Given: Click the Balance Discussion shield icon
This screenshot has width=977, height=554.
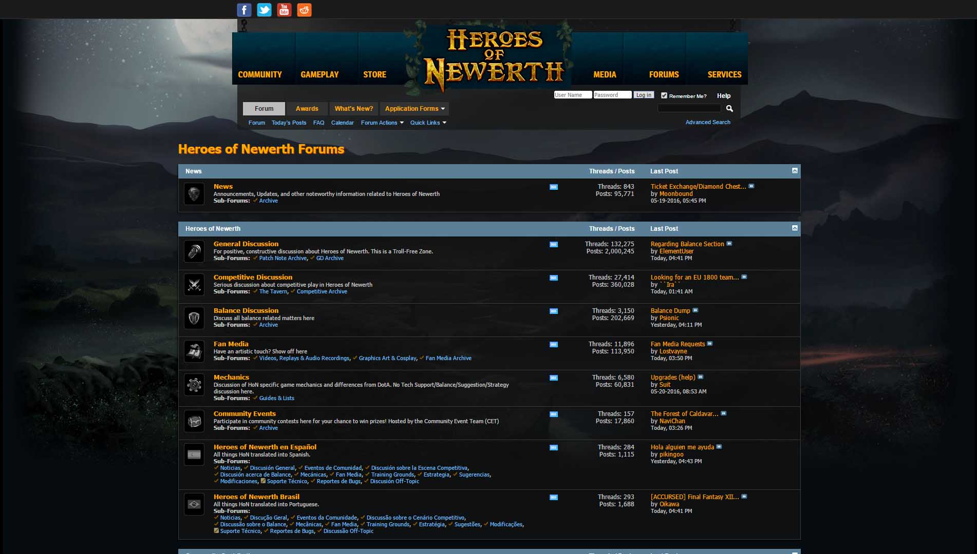Looking at the screenshot, I should 194,318.
